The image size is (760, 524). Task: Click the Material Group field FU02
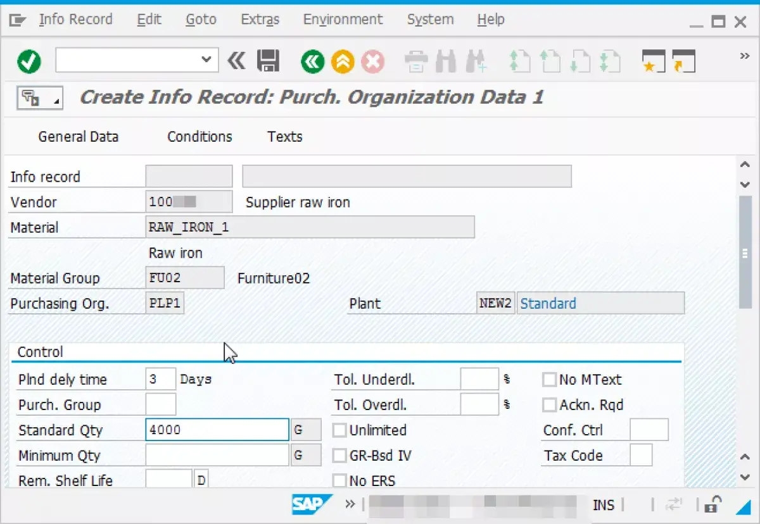click(185, 278)
